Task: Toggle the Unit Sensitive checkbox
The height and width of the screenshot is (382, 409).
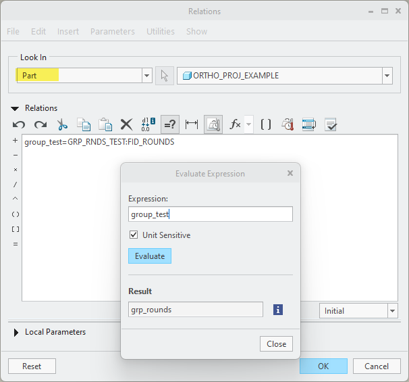Action: point(134,235)
